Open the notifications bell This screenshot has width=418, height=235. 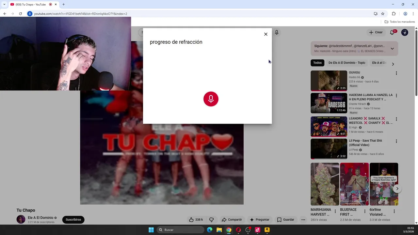tap(393, 32)
